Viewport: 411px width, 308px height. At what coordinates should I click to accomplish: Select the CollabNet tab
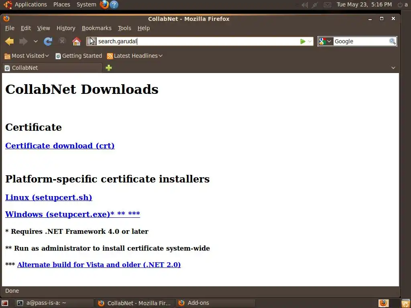click(52, 68)
